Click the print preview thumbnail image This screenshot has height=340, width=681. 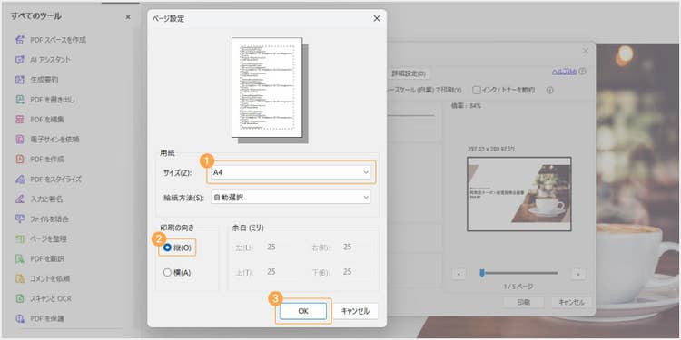[x=519, y=194]
